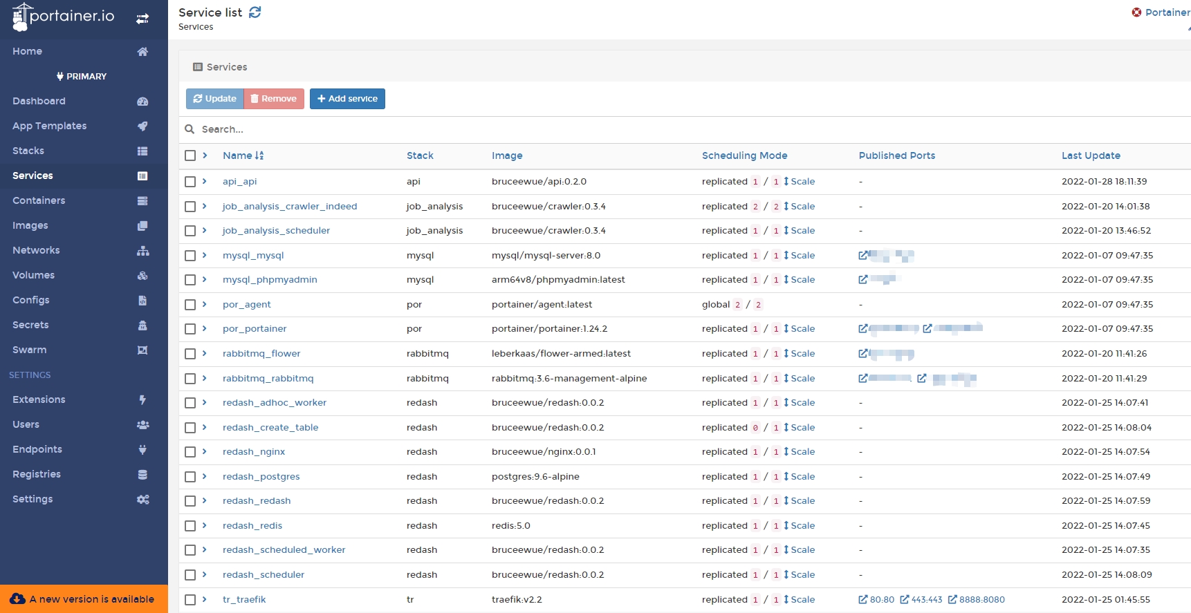
Task: Open the rabbitmq_flower published port link icon
Action: (x=863, y=354)
